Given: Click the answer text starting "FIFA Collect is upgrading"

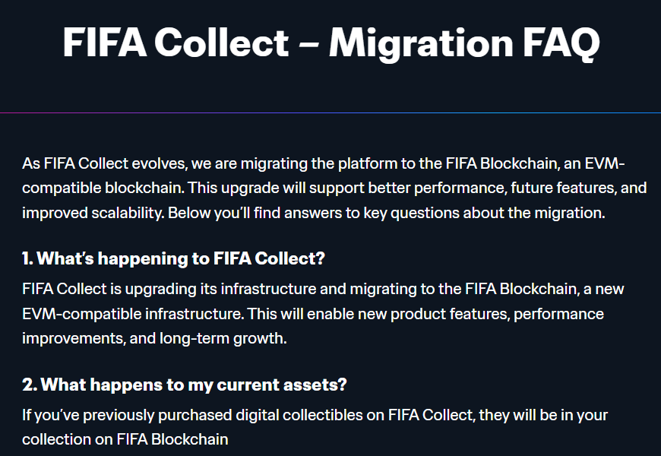Looking at the screenshot, I should 323,313.
